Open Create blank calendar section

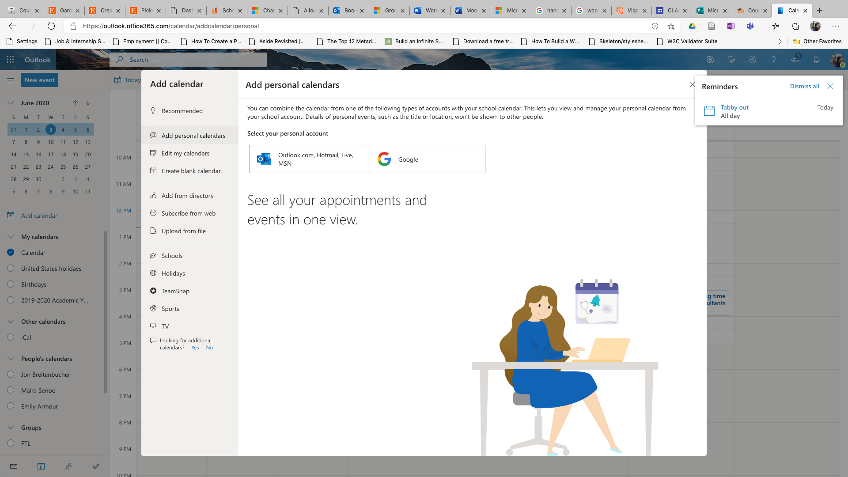point(191,171)
